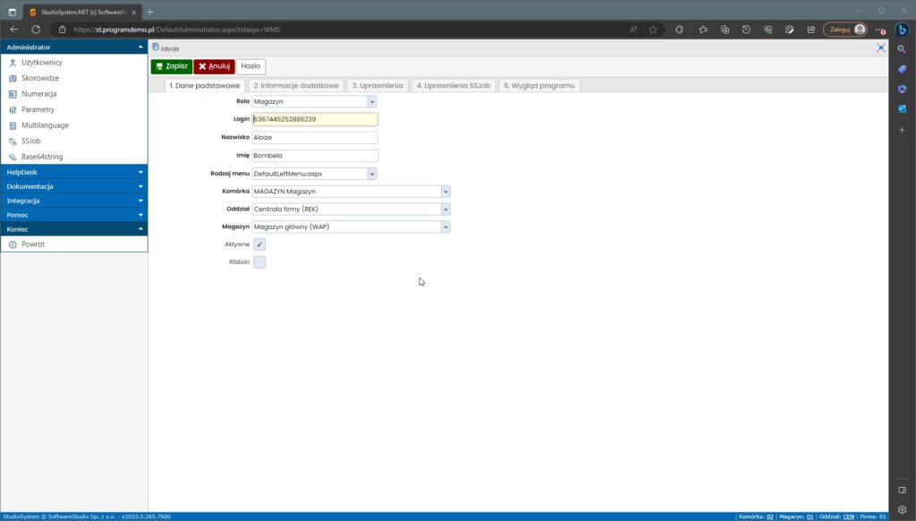Viewport: 916px width, 521px height.
Task: Open the Rola dropdown list
Action: [x=372, y=102]
